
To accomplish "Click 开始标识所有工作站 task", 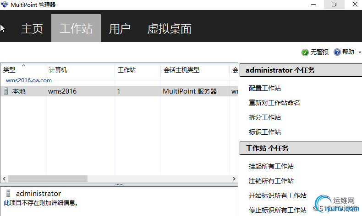I will coord(278,195).
